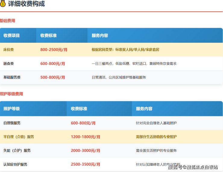223x172 pixels.
Task: Select the 膳食费 row label
Action: point(8,64)
